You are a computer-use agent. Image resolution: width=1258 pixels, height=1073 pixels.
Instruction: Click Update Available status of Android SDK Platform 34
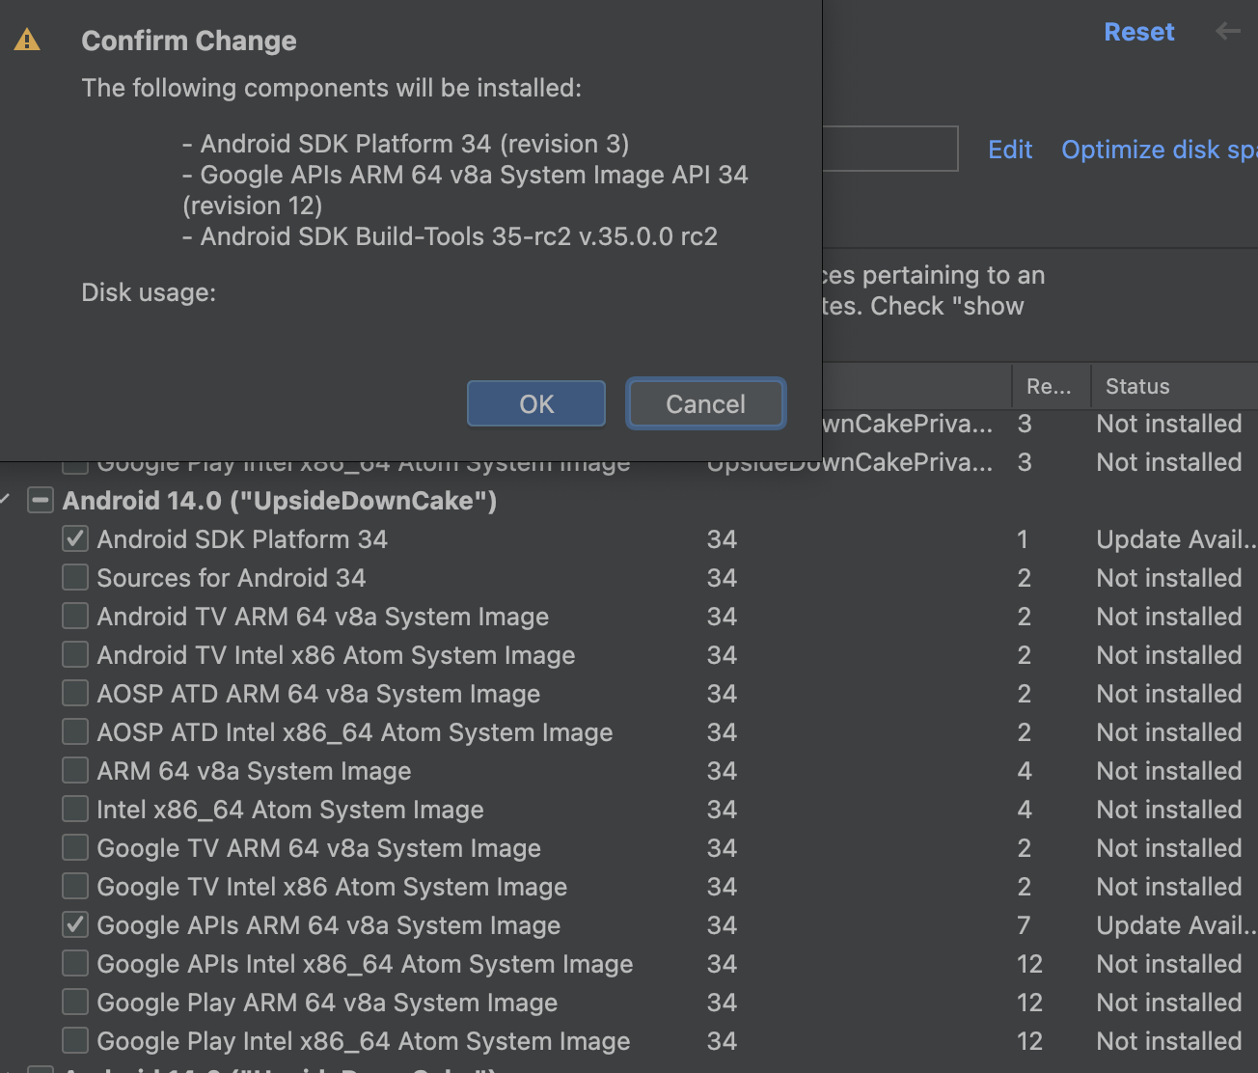1176,539
